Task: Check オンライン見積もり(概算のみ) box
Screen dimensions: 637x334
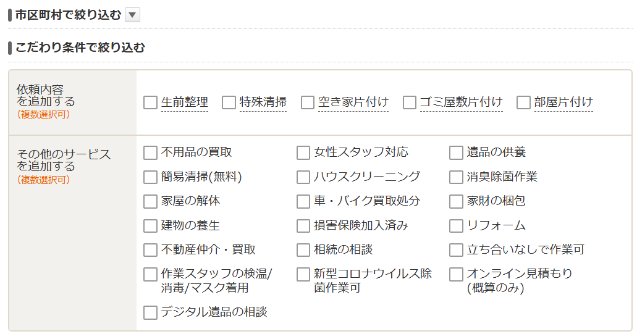Action: click(456, 274)
